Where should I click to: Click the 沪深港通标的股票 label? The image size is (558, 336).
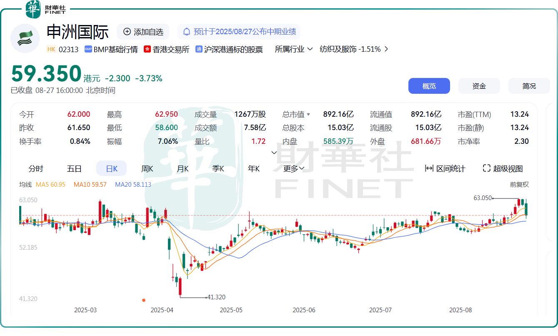point(233,49)
